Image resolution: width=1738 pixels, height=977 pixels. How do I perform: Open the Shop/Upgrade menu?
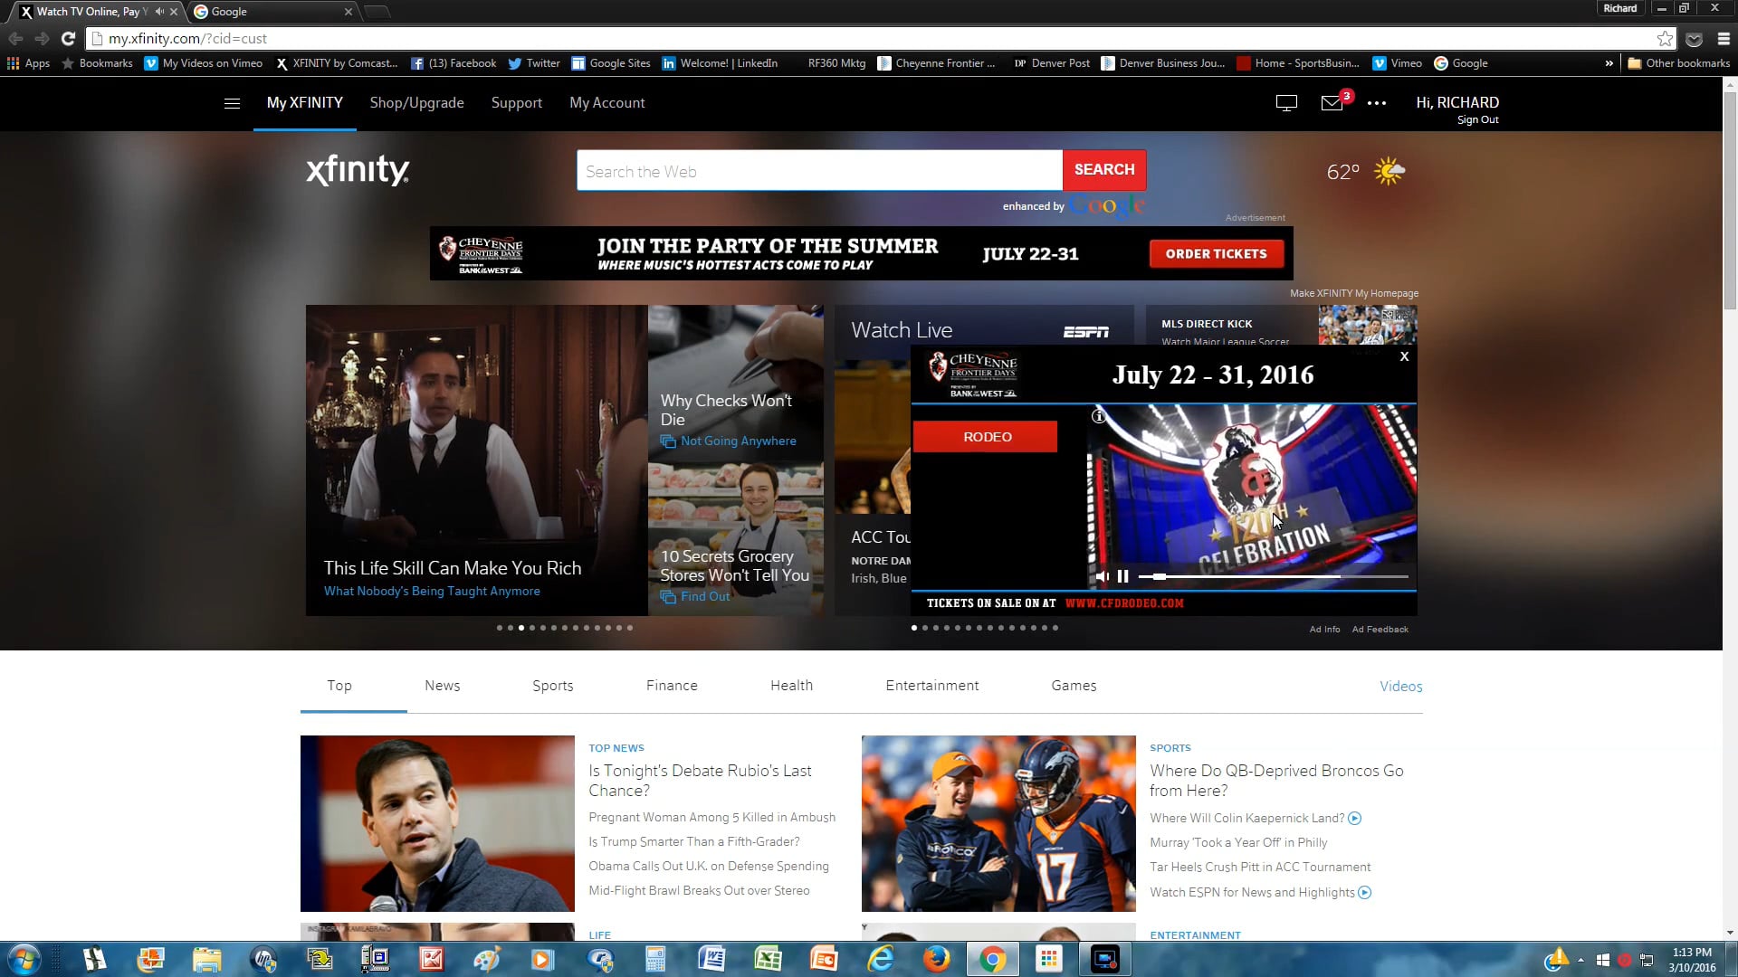point(416,103)
